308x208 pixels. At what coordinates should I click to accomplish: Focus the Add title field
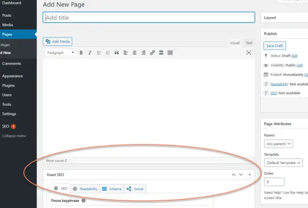[x=149, y=17]
